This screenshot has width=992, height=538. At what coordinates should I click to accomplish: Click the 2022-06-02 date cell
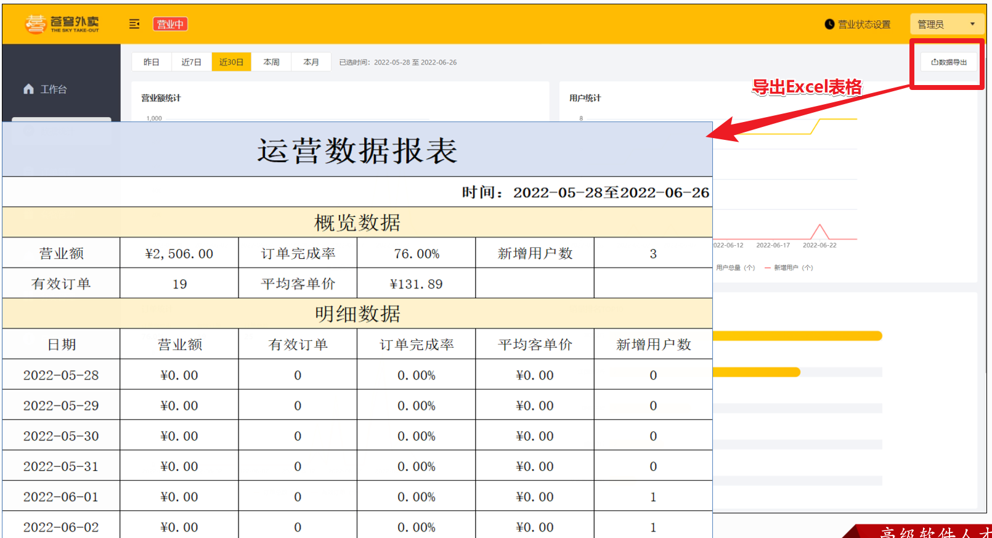pyautogui.click(x=61, y=526)
